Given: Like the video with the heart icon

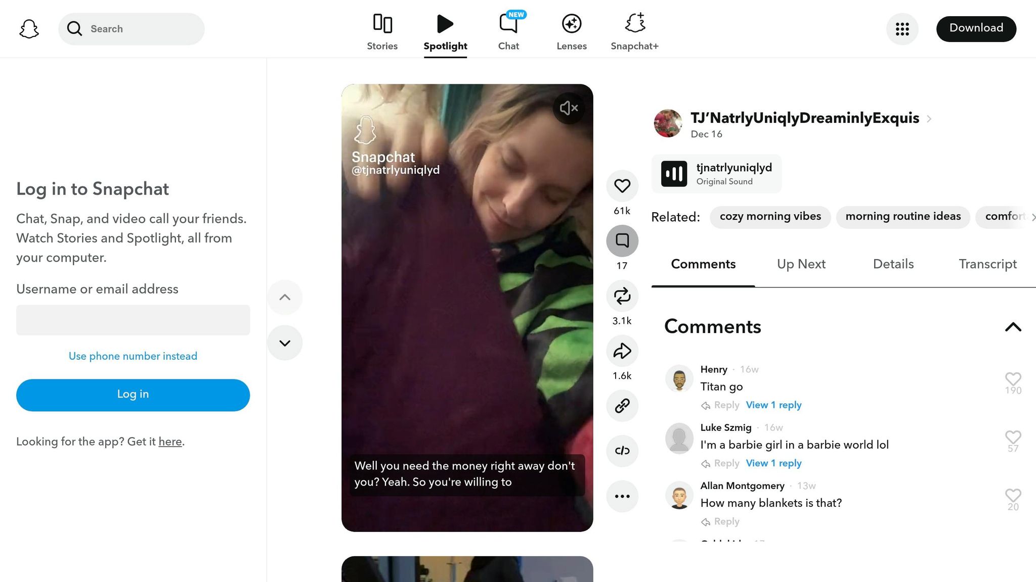Looking at the screenshot, I should [622, 186].
